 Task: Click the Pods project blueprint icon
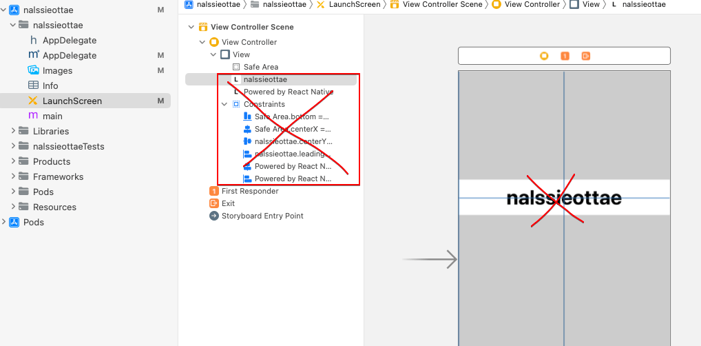tap(14, 222)
